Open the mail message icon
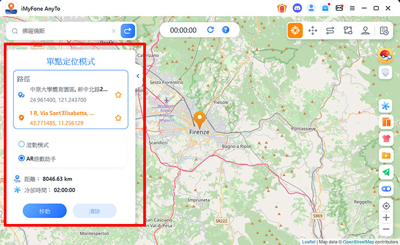400x245 pixels. pos(339,8)
